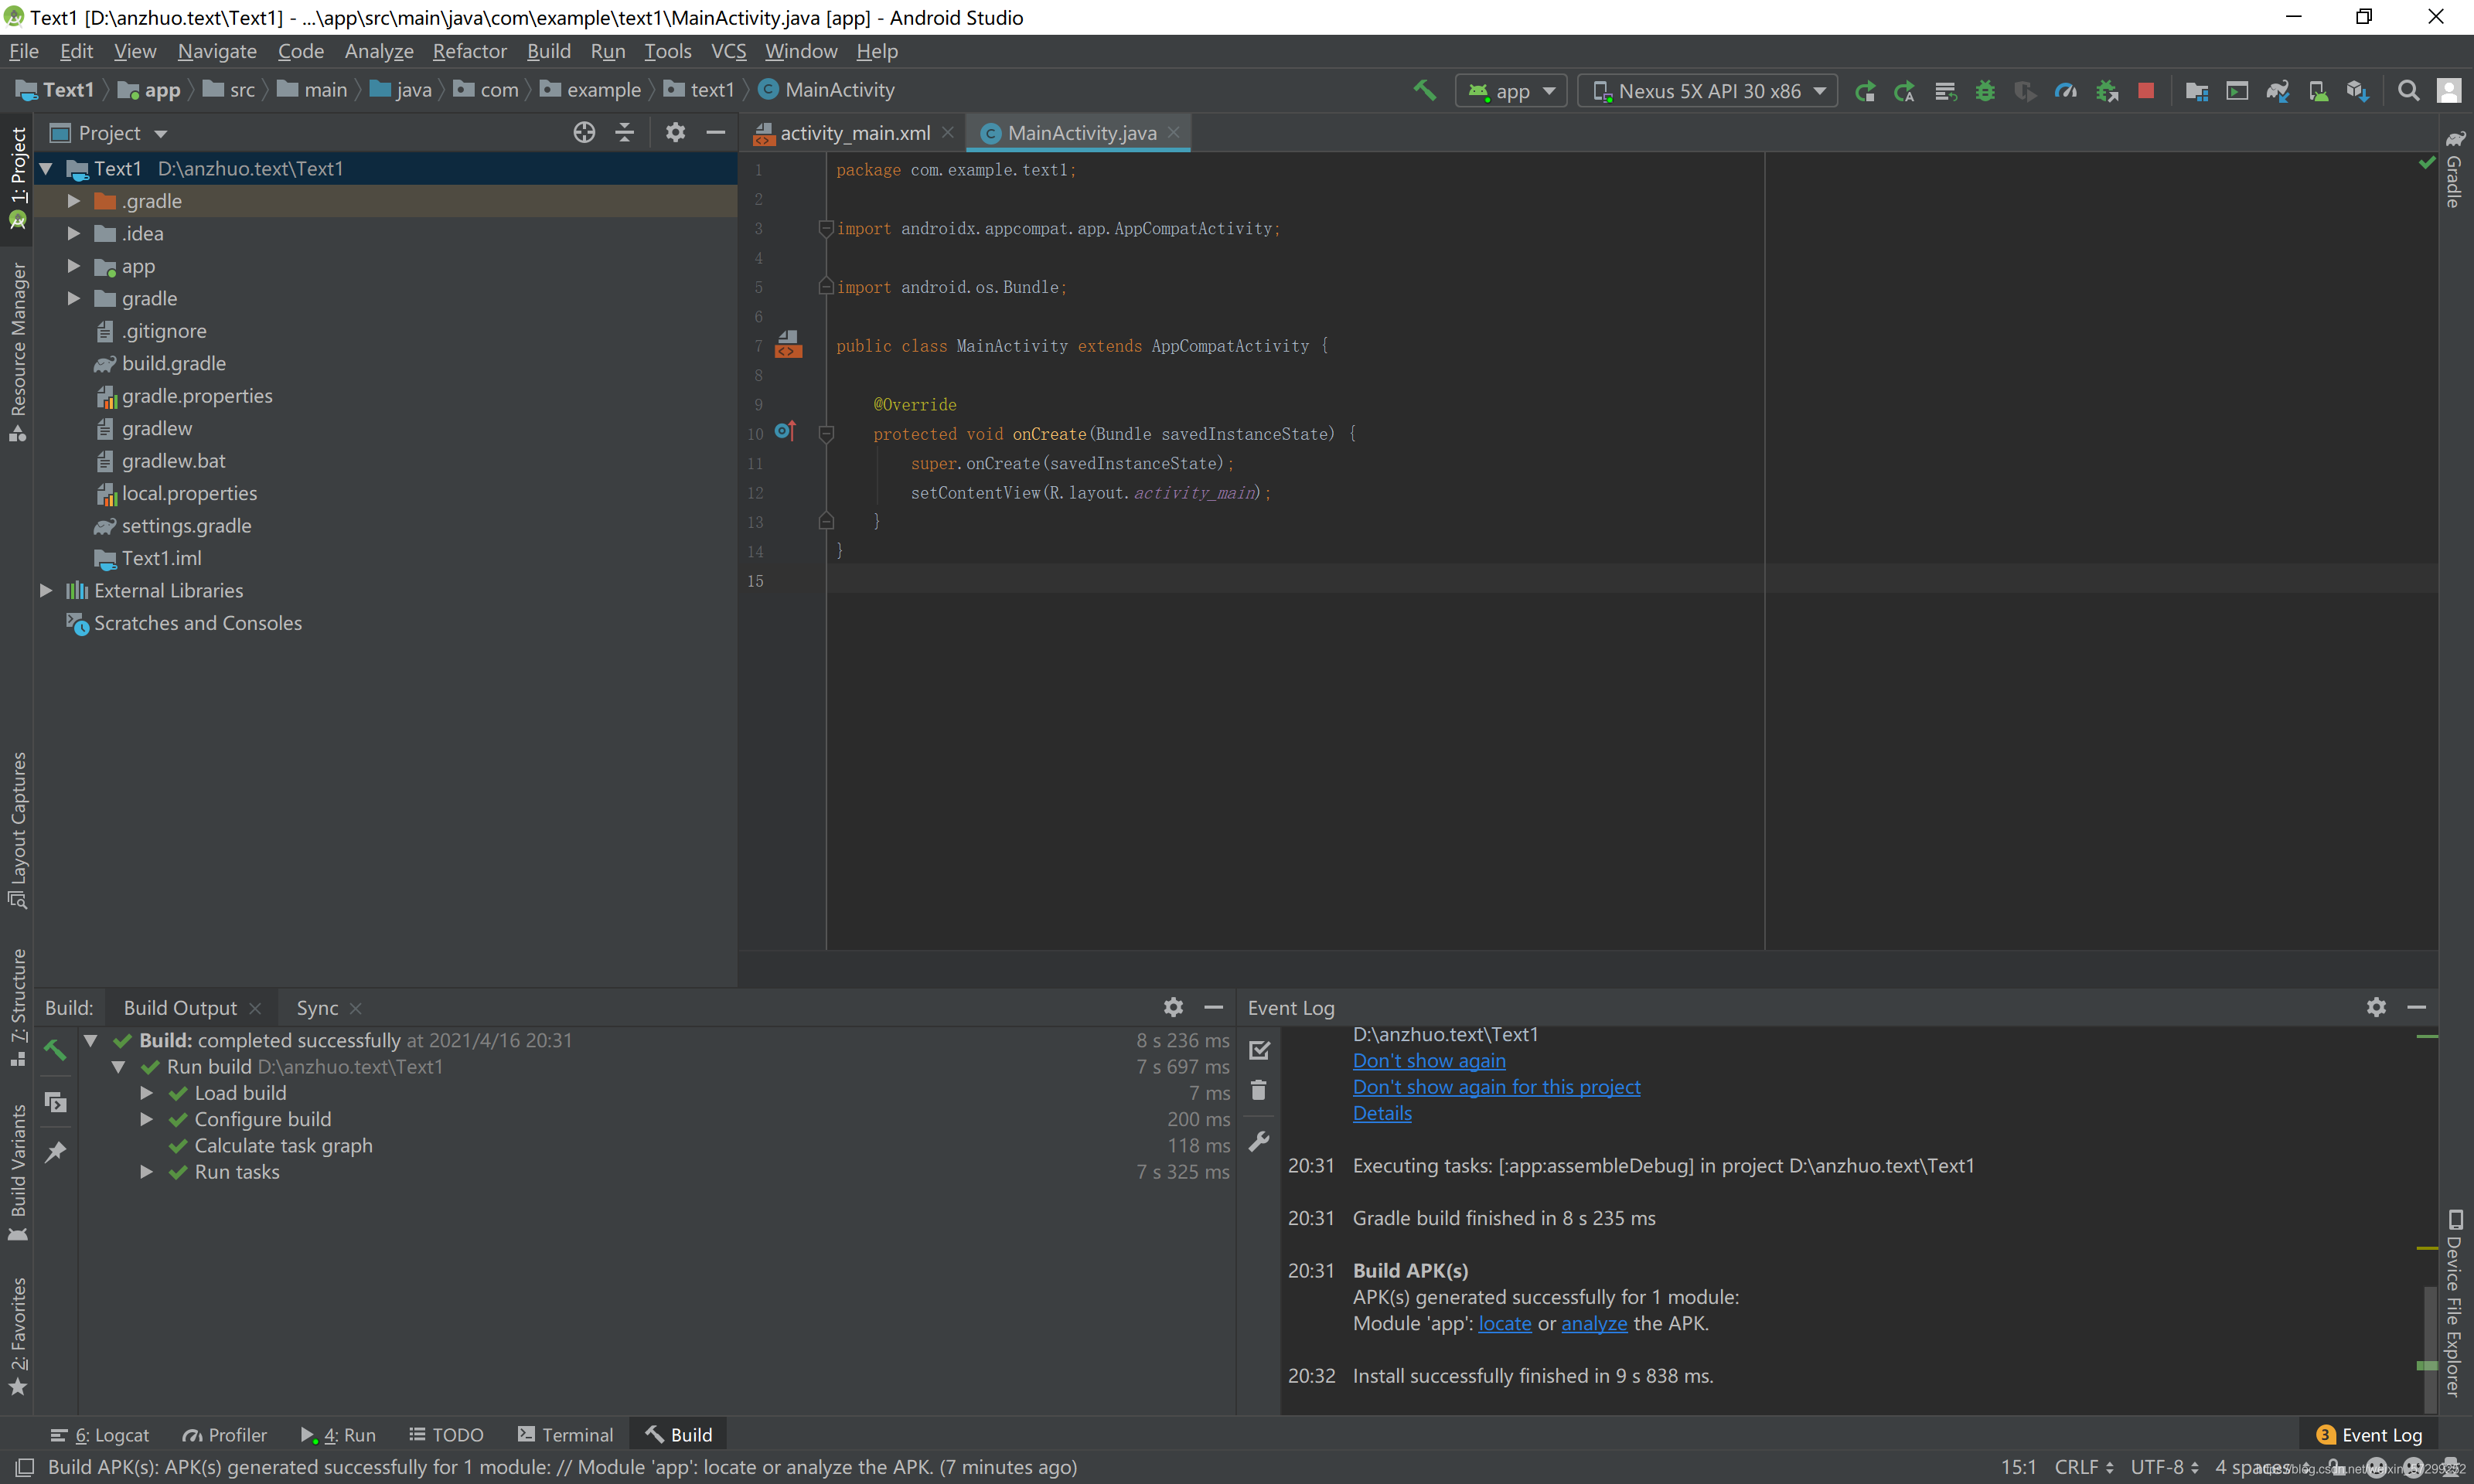Open the Navigate menu
This screenshot has height=1484, width=2474.
(217, 51)
